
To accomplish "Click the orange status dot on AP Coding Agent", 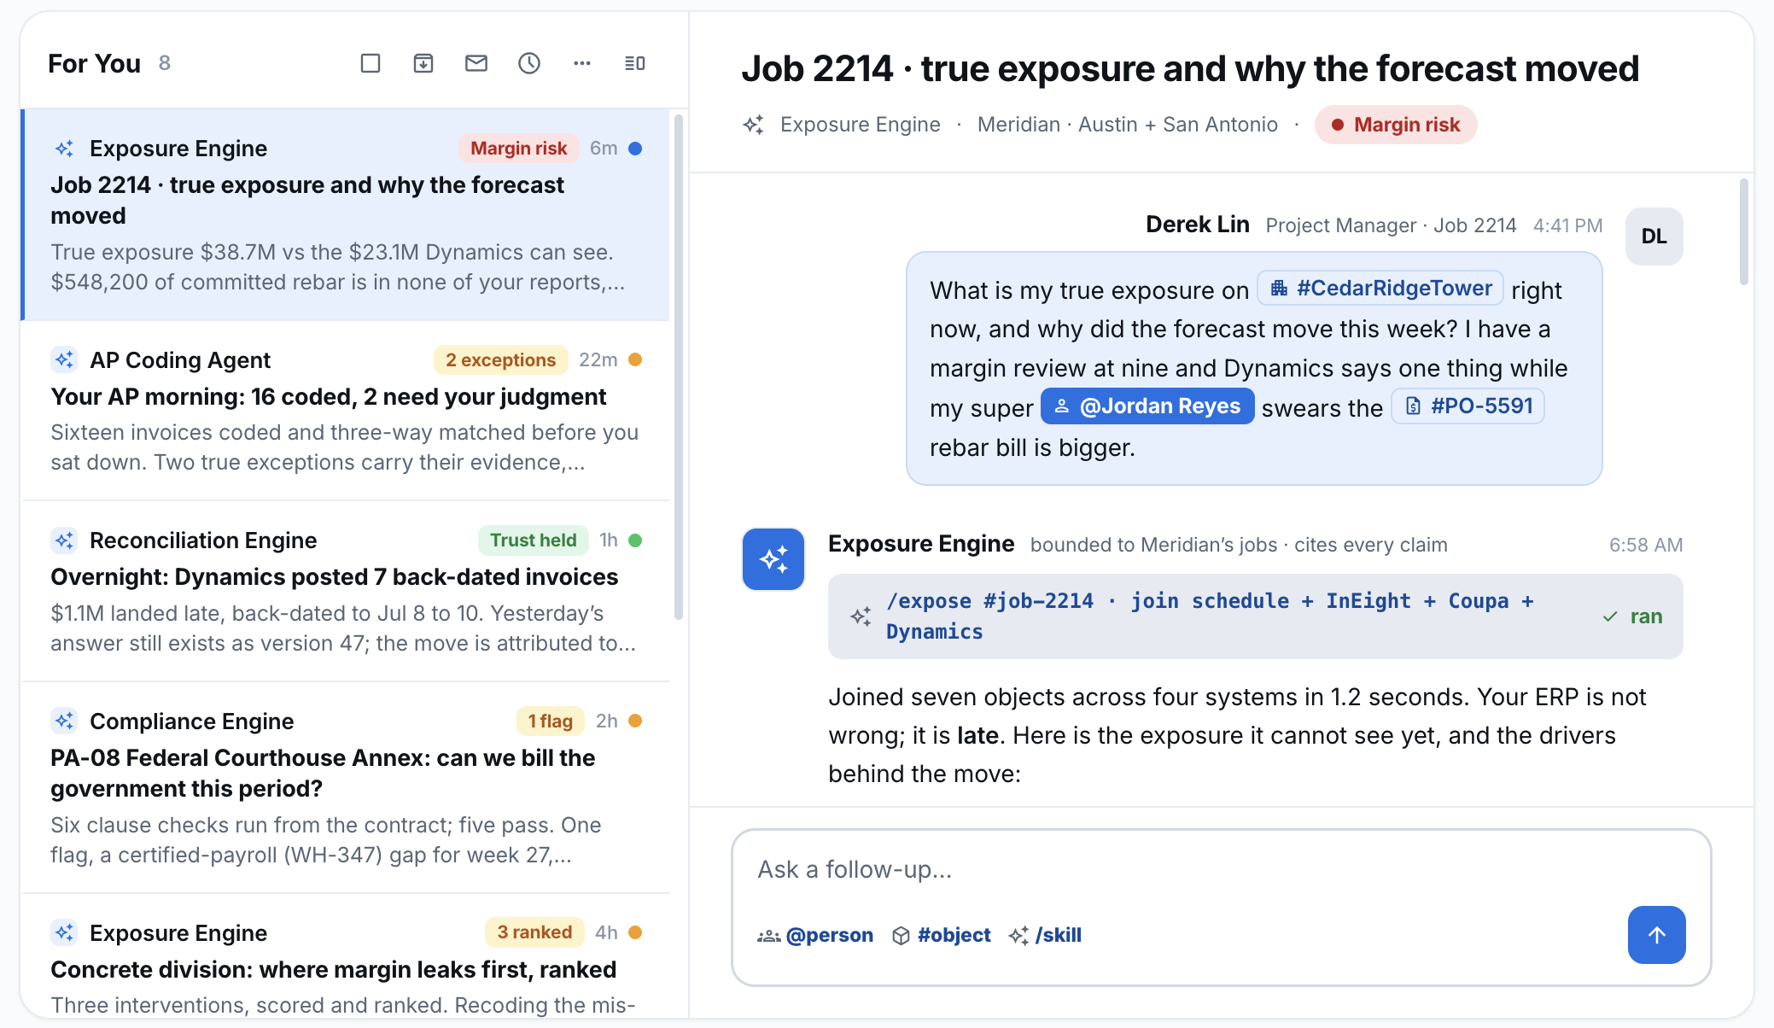I will pyautogui.click(x=635, y=360).
